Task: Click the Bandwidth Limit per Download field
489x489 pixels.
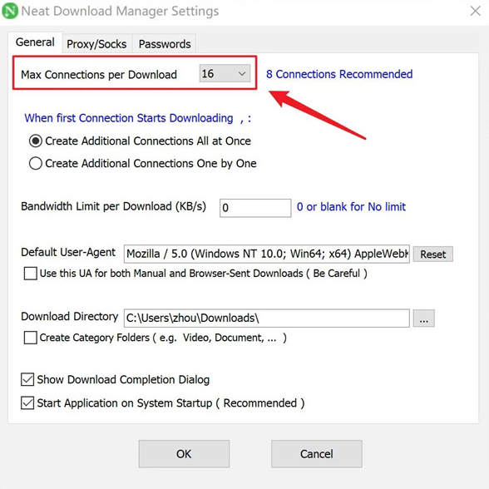Action: pyautogui.click(x=255, y=208)
